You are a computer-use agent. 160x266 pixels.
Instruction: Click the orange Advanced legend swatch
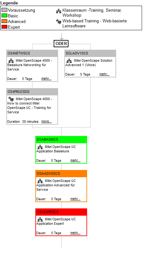(4, 21)
